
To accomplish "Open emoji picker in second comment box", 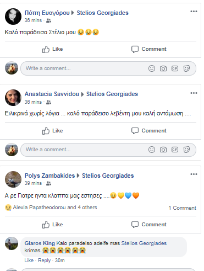I will [152, 150].
